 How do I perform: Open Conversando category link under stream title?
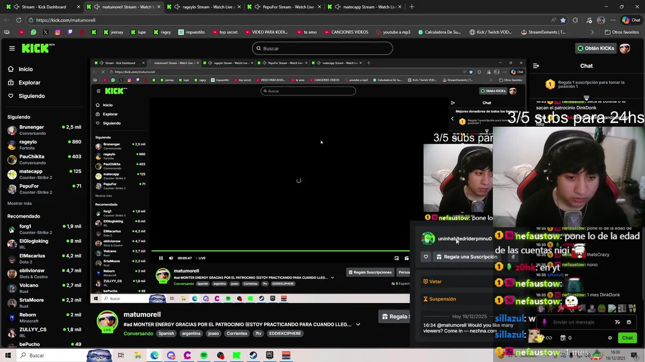coord(139,334)
